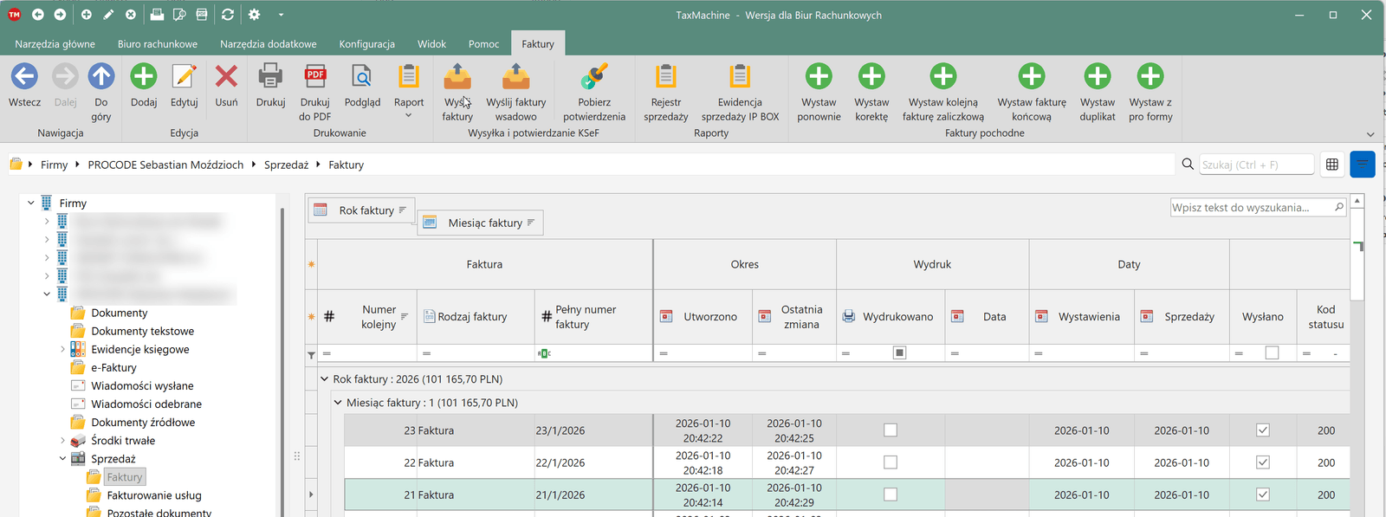Click Wystaw duplikat icon
The width and height of the screenshot is (1386, 517).
click(x=1097, y=77)
